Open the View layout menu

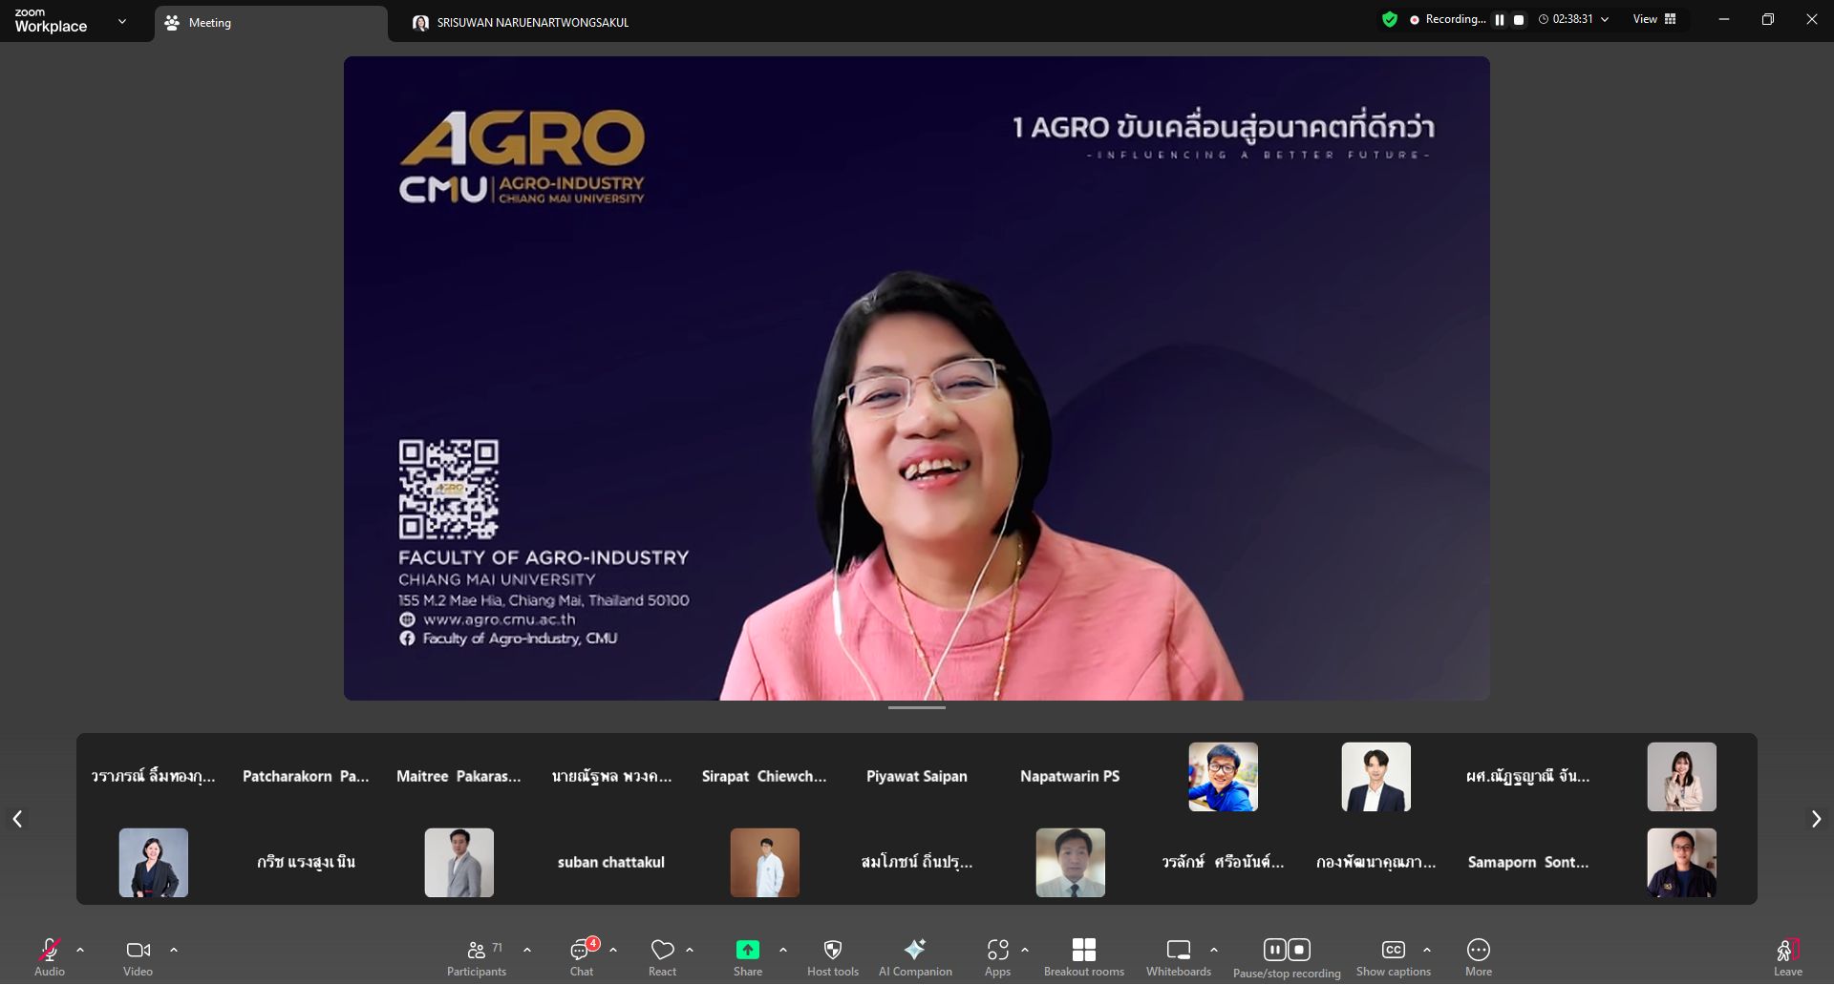[x=1653, y=19]
